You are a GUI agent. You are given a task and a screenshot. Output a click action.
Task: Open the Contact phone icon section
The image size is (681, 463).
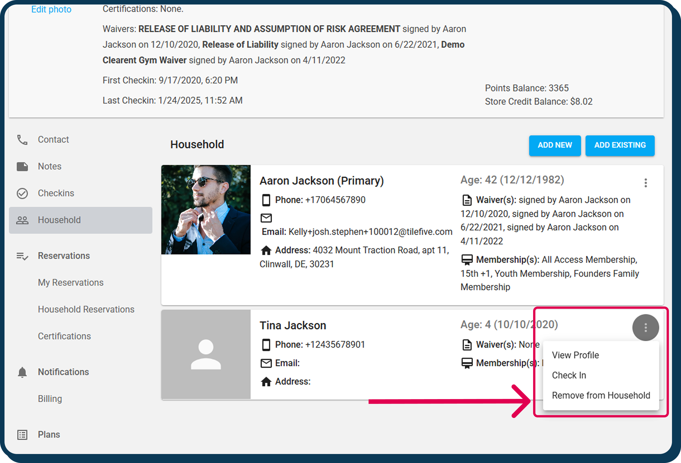22,140
